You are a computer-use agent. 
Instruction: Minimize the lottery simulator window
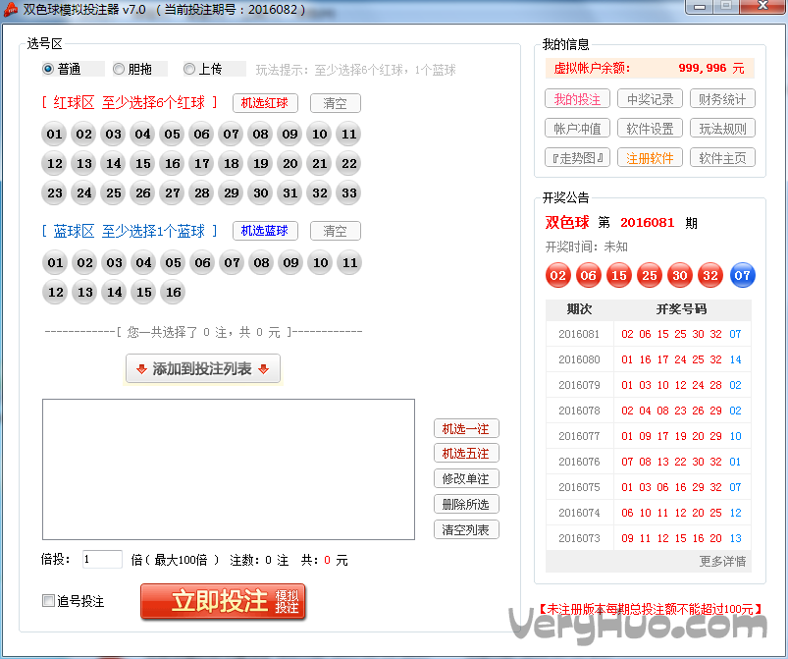click(x=700, y=7)
